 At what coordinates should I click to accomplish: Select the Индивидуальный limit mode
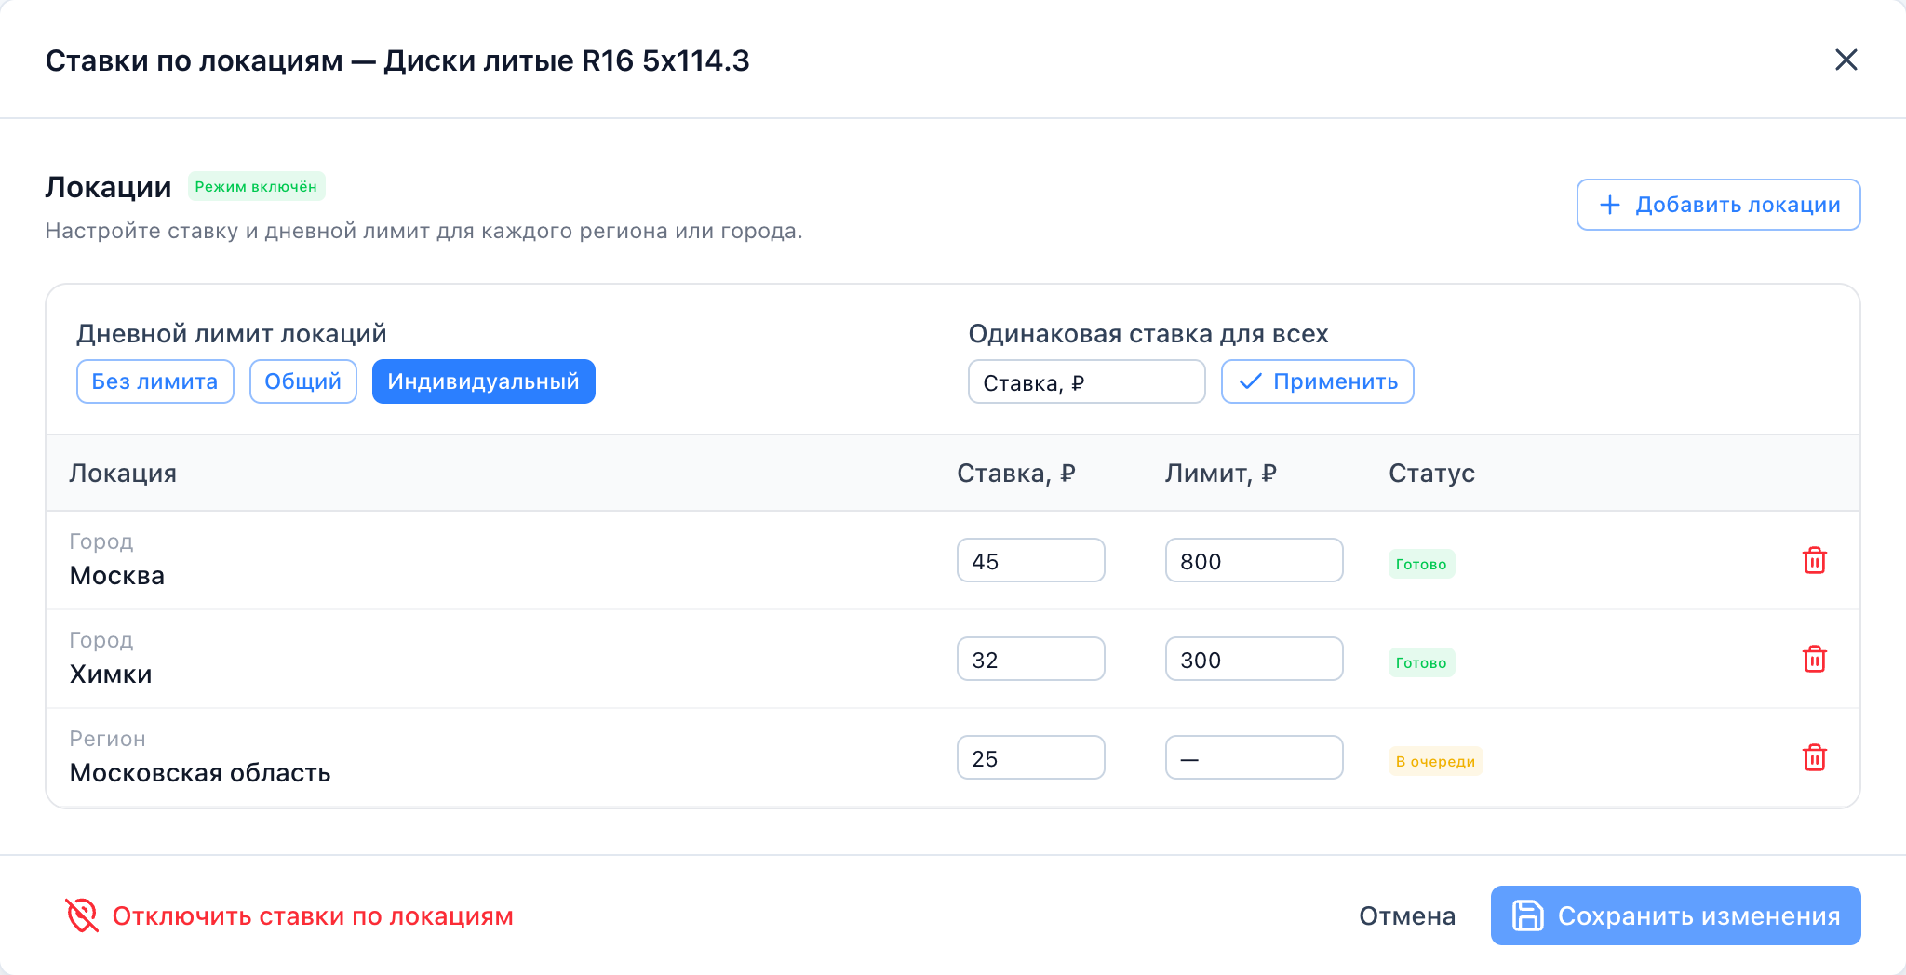pos(483,381)
